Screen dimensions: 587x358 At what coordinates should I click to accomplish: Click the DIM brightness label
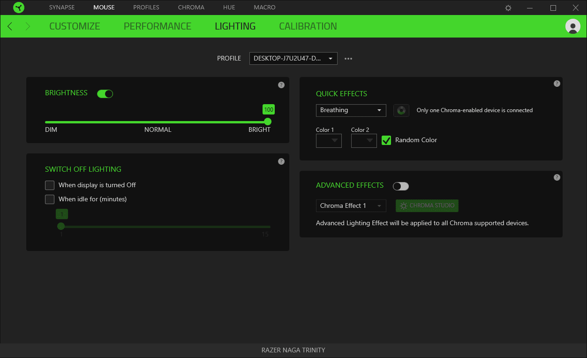pos(51,129)
